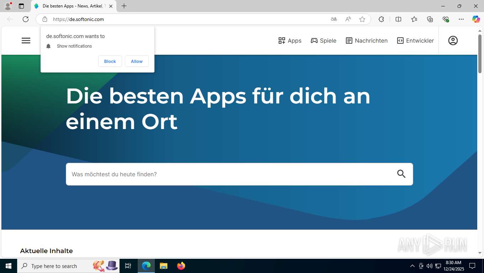
Task: Show hidden system tray icons
Action: [x=412, y=266]
